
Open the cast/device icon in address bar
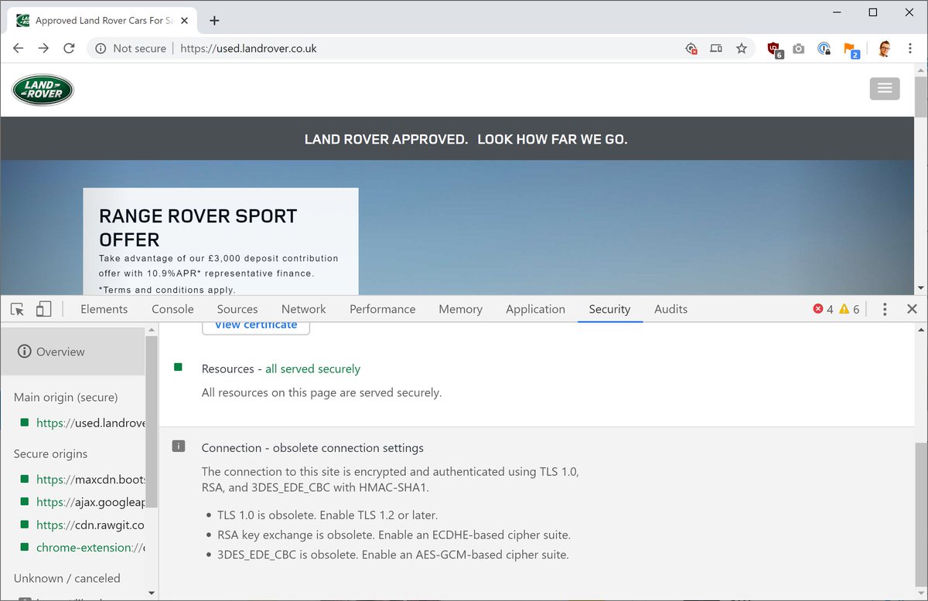tap(716, 48)
